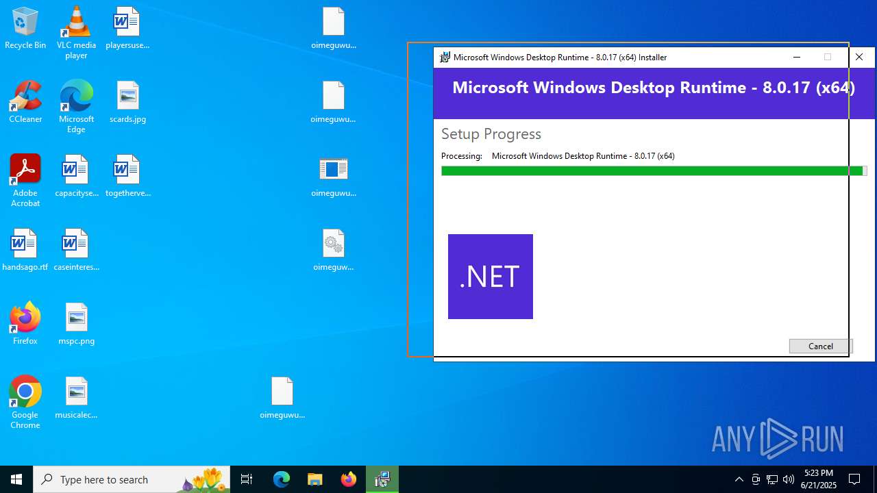Screen dimensions: 877x493
Task: Open the Windows Start menu
Action: coord(16,479)
